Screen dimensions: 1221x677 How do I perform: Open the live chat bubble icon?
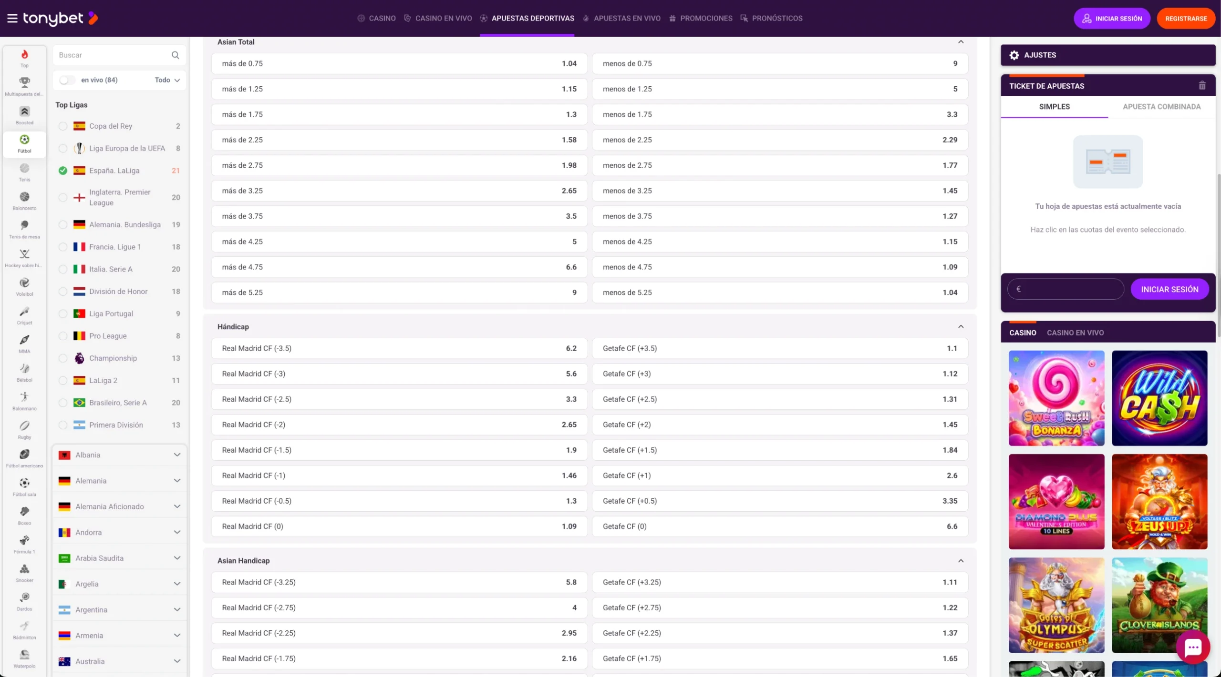pyautogui.click(x=1193, y=647)
